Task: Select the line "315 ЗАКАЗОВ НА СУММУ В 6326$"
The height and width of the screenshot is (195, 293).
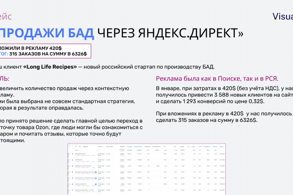Action: (x=48, y=54)
